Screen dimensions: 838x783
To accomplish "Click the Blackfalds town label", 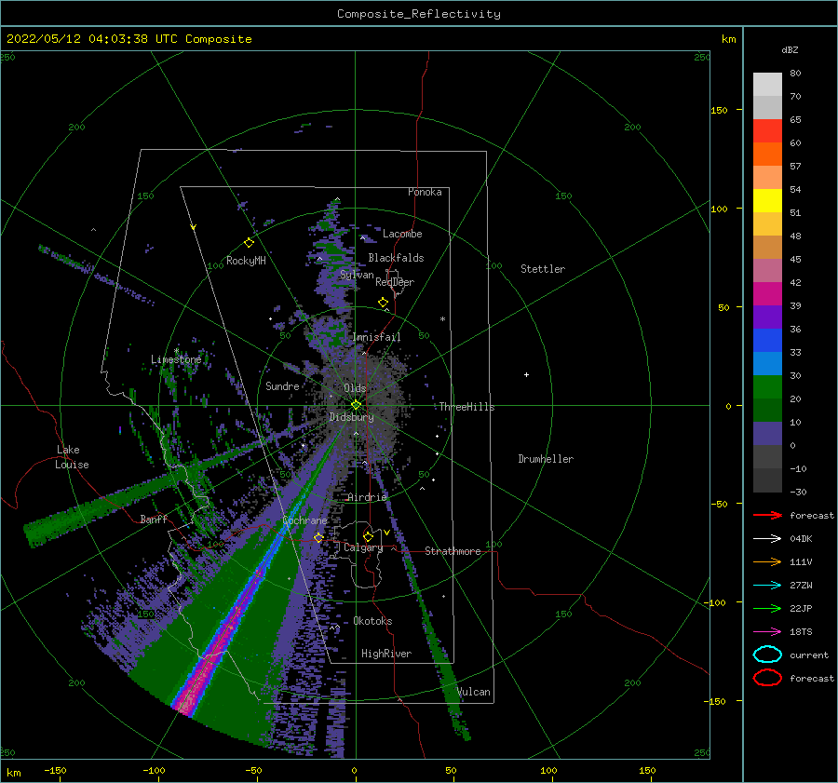I will pyautogui.click(x=396, y=258).
